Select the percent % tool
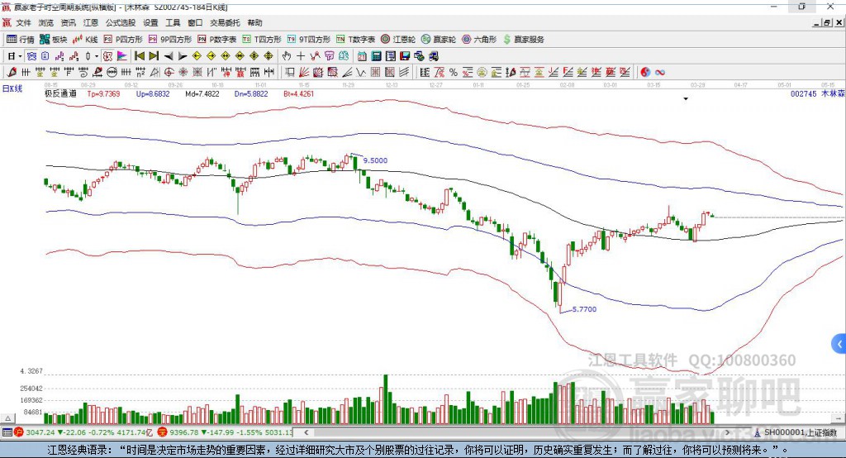846x458 pixels. click(454, 72)
